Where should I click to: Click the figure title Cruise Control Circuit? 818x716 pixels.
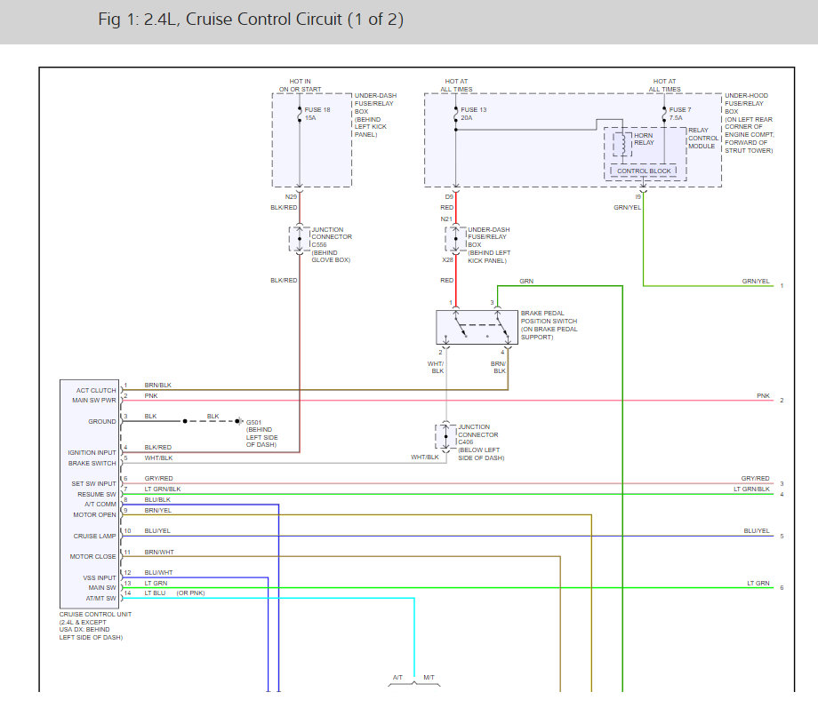[251, 20]
